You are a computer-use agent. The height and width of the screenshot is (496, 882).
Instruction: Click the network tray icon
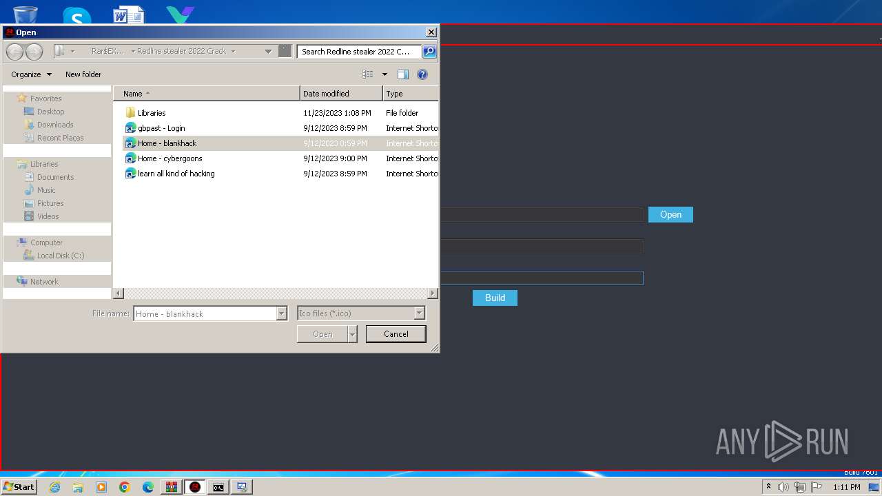tap(800, 487)
